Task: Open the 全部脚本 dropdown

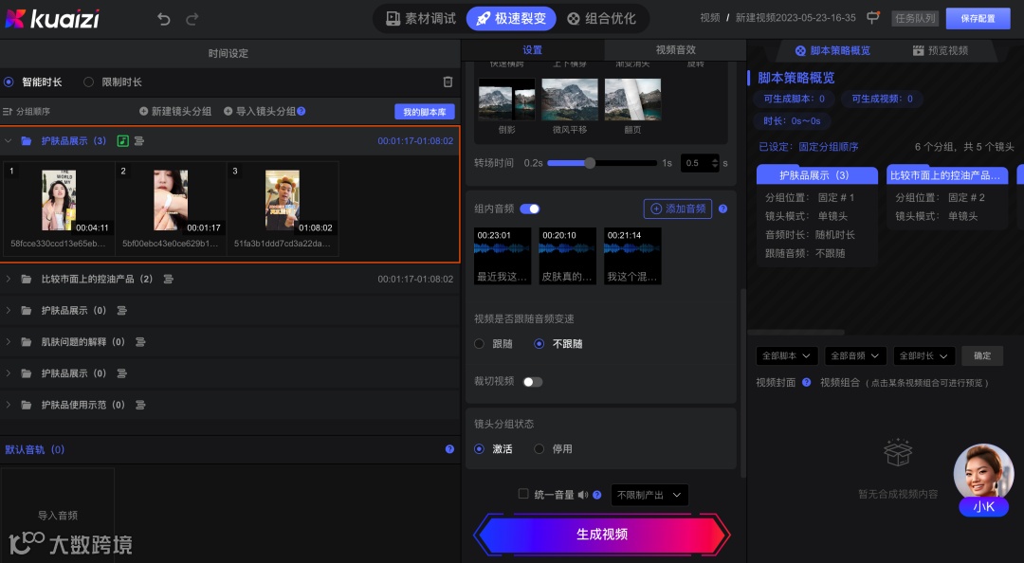Action: 786,355
